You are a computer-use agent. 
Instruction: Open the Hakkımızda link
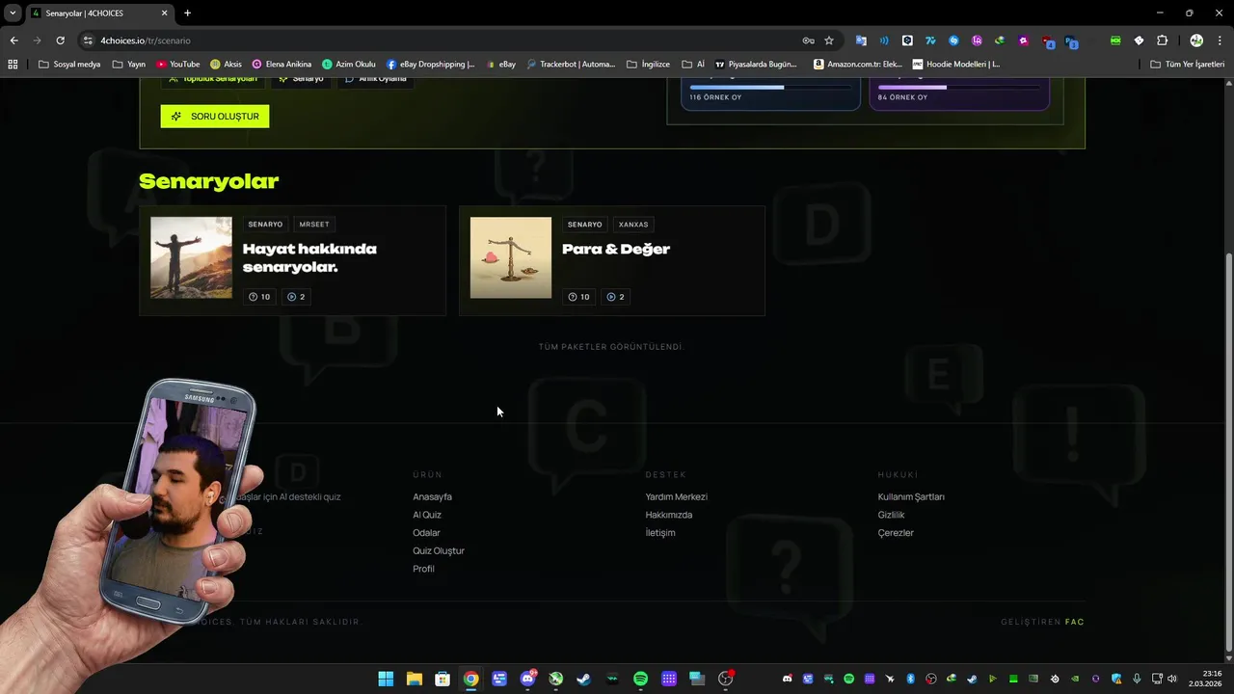(x=669, y=515)
